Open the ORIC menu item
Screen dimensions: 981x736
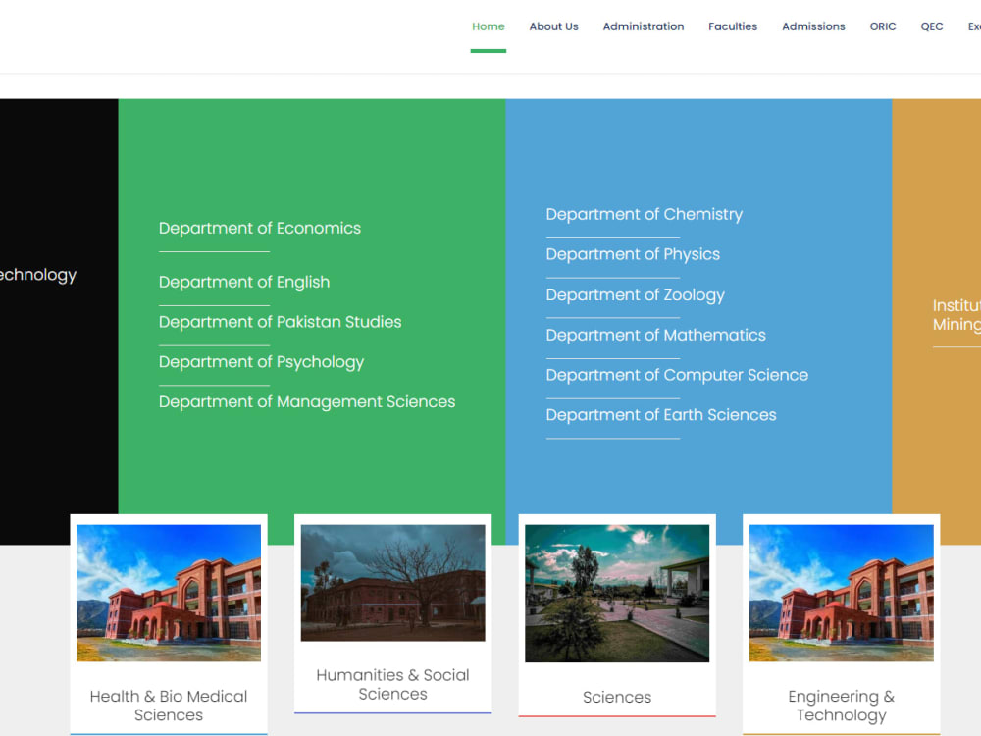pos(883,26)
